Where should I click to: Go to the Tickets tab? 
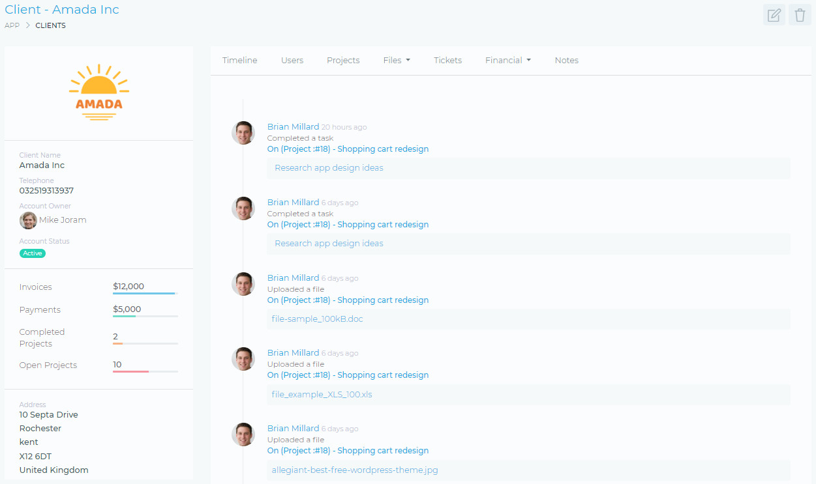tap(447, 60)
